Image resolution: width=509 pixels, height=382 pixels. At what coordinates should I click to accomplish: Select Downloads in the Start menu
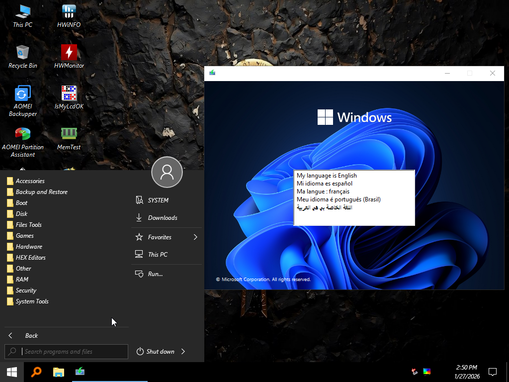click(161, 217)
